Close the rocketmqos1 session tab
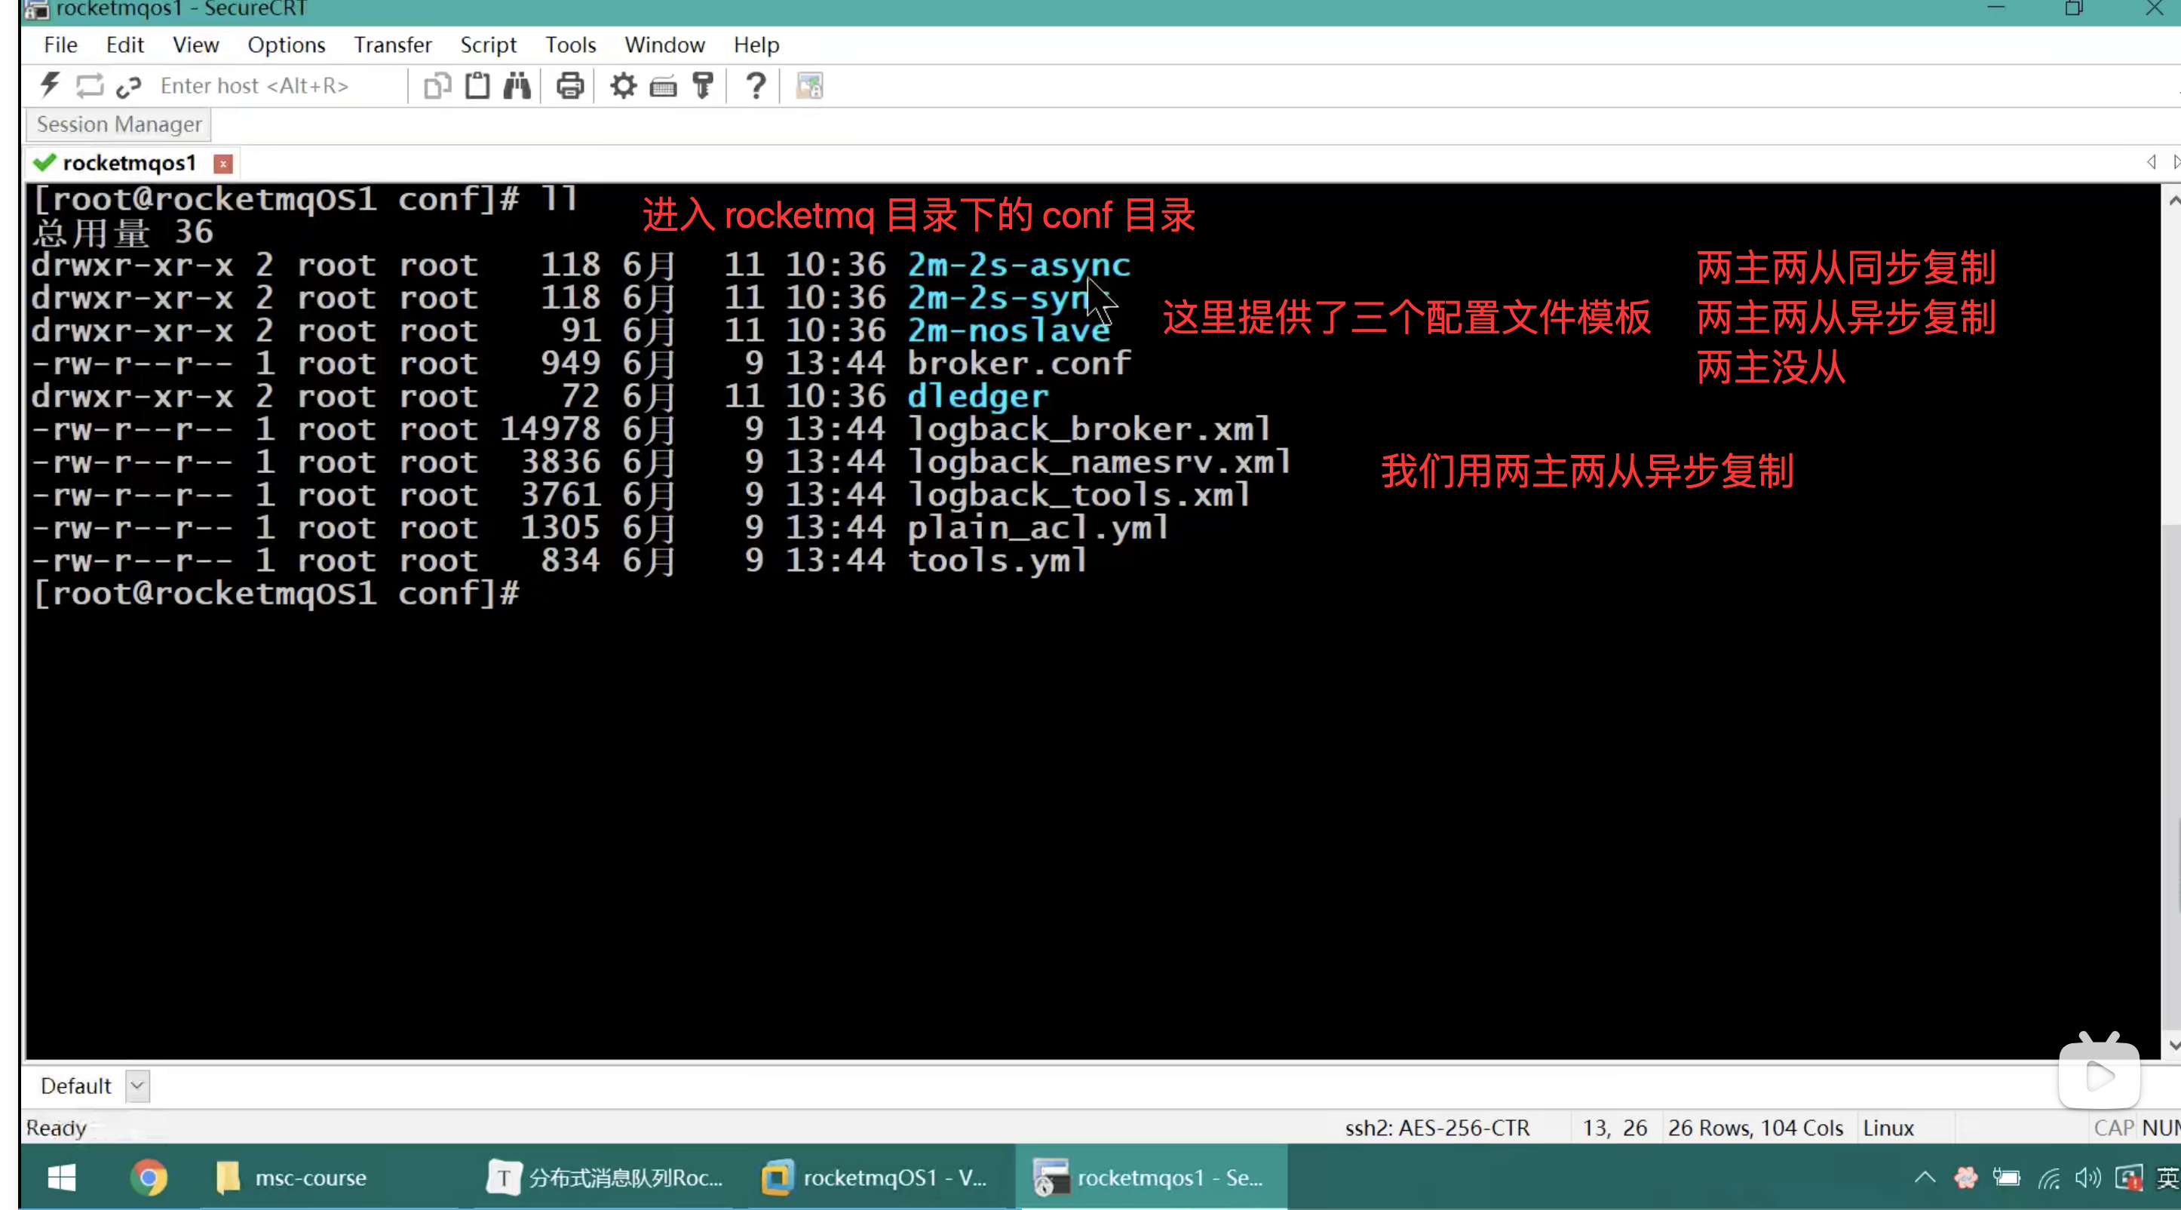 [x=222, y=164]
